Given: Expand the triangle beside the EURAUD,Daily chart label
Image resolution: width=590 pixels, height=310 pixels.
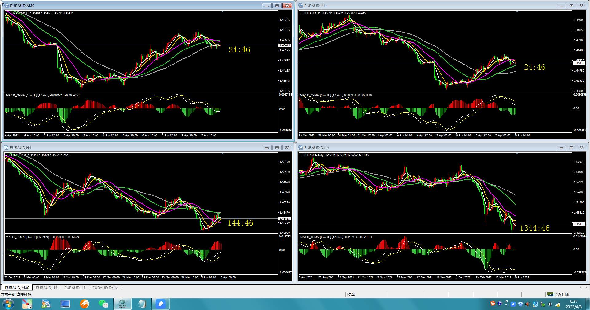Looking at the screenshot, I should tap(301, 155).
